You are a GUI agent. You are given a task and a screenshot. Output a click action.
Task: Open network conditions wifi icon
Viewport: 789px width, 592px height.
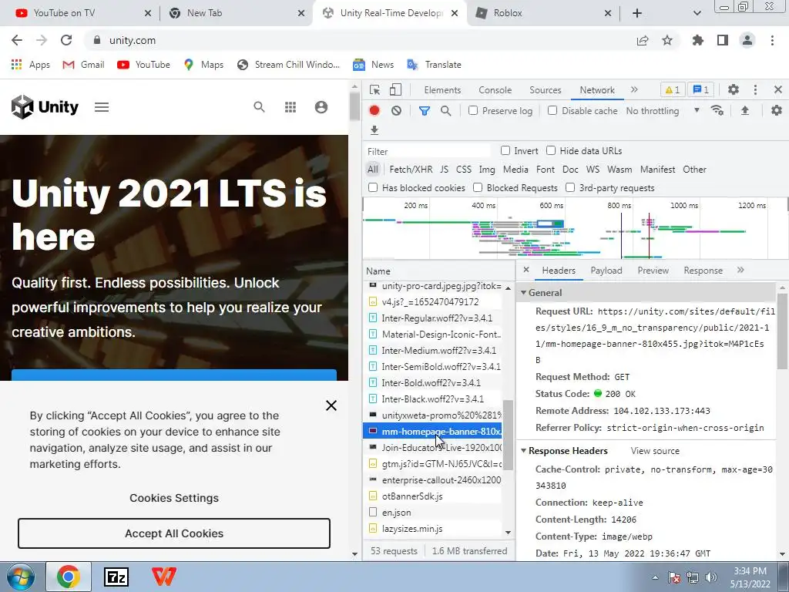(717, 110)
